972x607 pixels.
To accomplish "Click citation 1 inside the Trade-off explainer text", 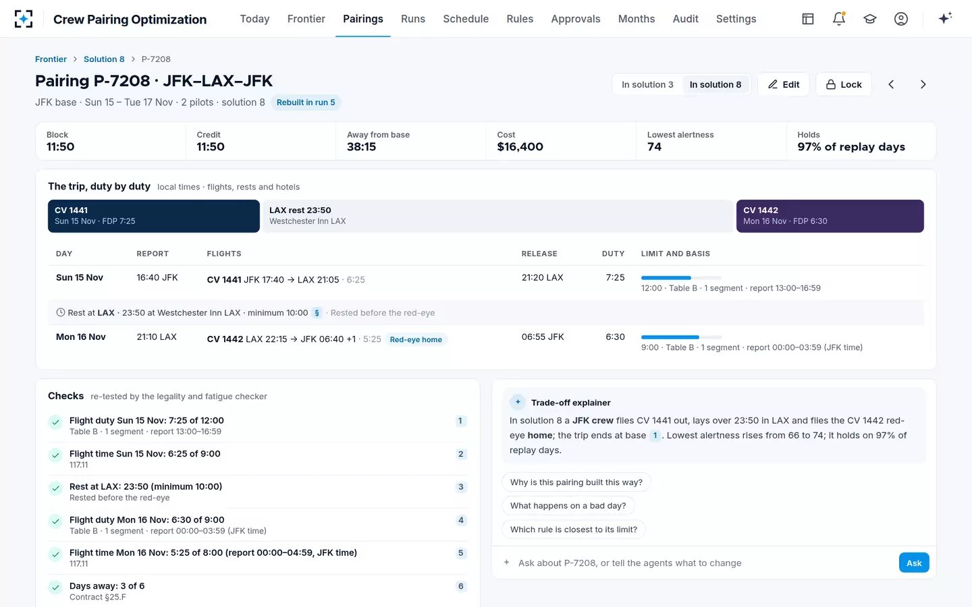I will 655,436.
